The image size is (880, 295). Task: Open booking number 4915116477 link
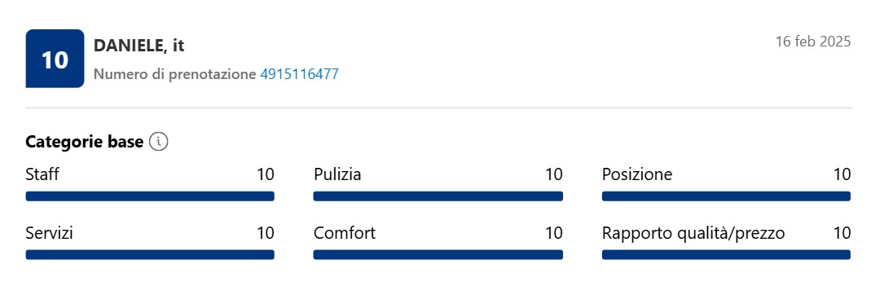pyautogui.click(x=299, y=74)
